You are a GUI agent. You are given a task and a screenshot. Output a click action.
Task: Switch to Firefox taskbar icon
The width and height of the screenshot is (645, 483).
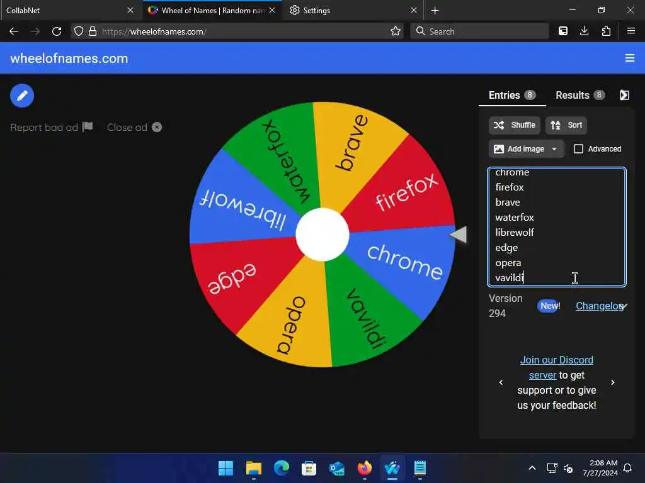click(365, 468)
